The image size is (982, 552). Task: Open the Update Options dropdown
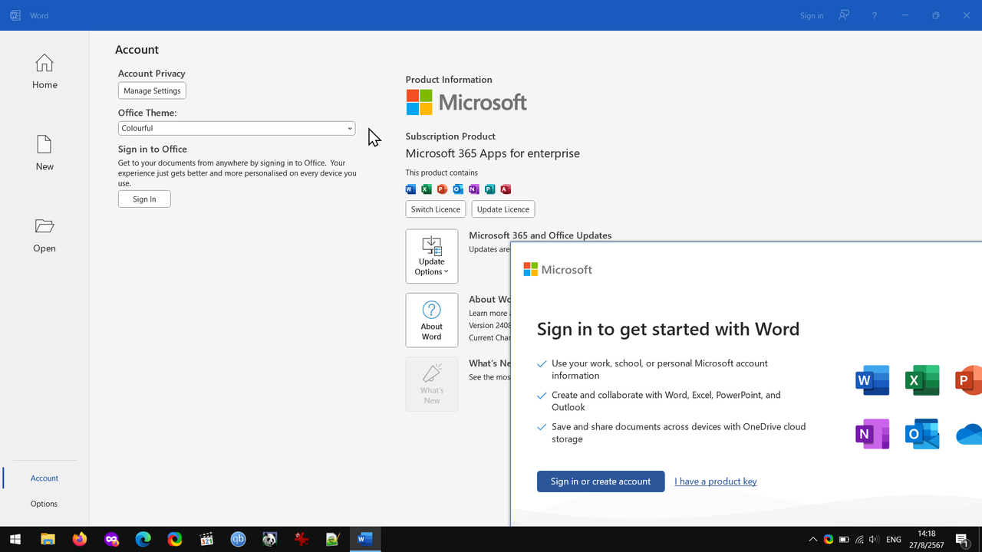click(x=432, y=256)
